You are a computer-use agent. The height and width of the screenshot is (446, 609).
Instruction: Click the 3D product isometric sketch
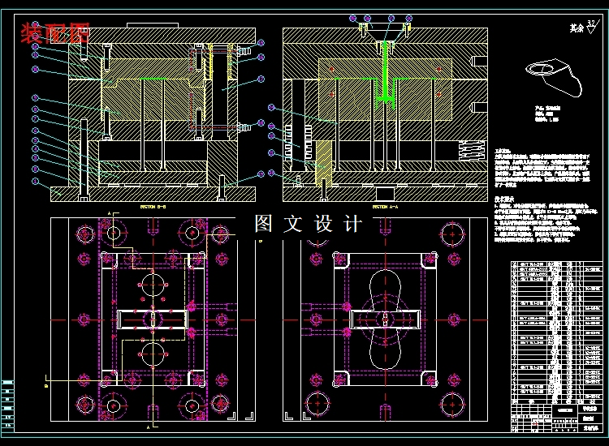(x=554, y=77)
